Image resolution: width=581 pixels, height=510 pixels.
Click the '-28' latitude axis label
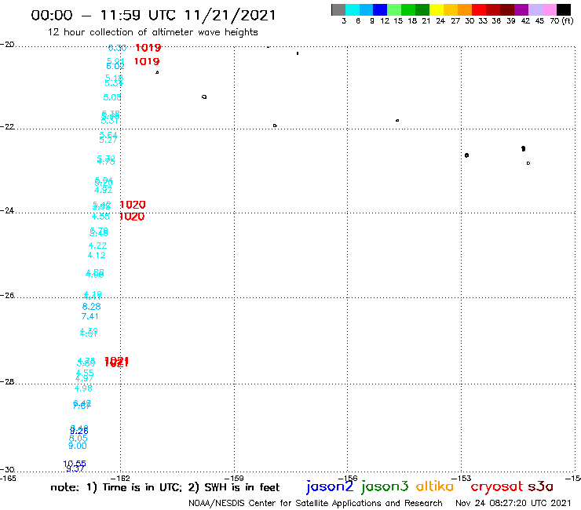pyautogui.click(x=7, y=381)
